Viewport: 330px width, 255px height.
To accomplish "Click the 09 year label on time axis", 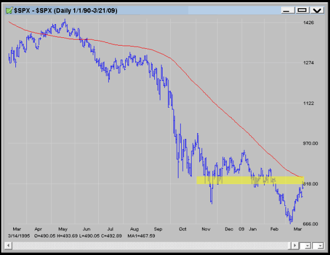I will coord(242,229).
